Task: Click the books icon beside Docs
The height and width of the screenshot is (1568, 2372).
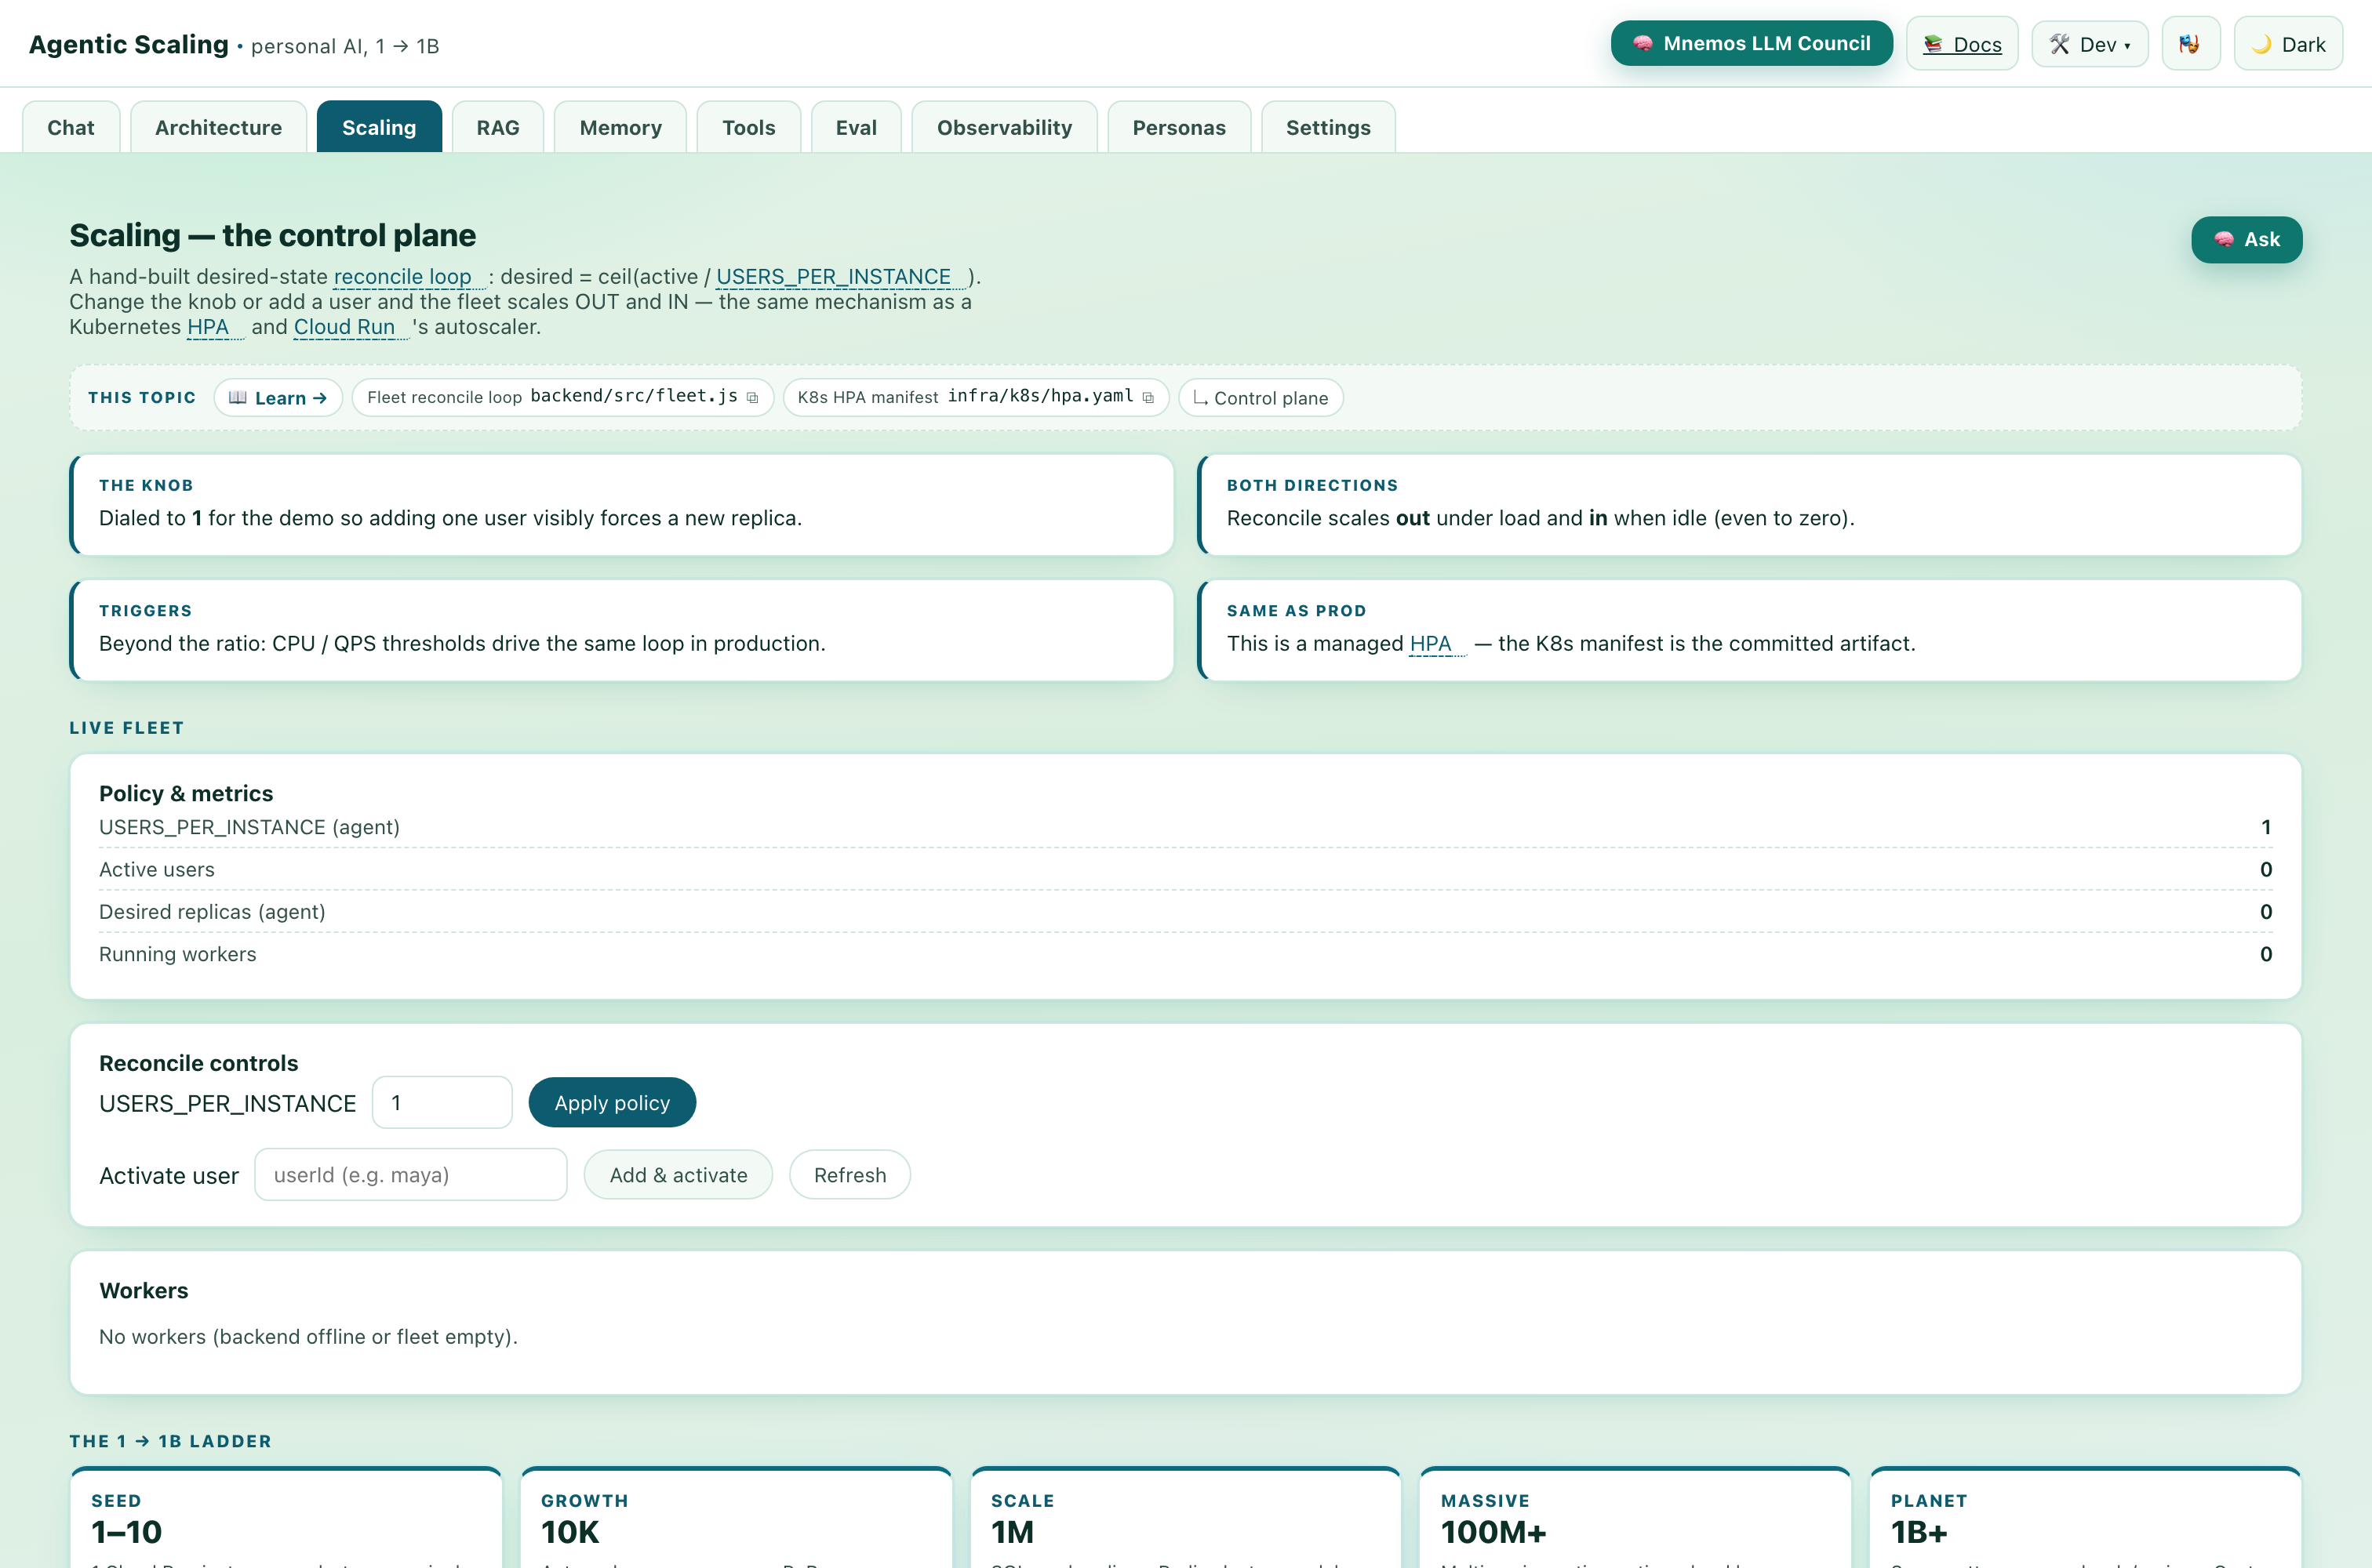Action: 1933,44
